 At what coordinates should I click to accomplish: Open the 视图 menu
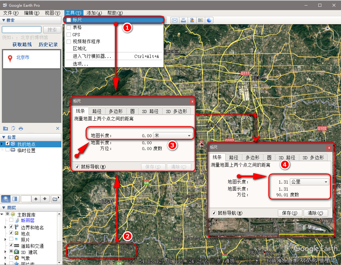[52, 13]
